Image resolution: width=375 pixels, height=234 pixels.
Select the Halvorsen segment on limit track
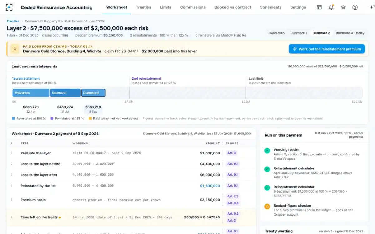click(31, 93)
